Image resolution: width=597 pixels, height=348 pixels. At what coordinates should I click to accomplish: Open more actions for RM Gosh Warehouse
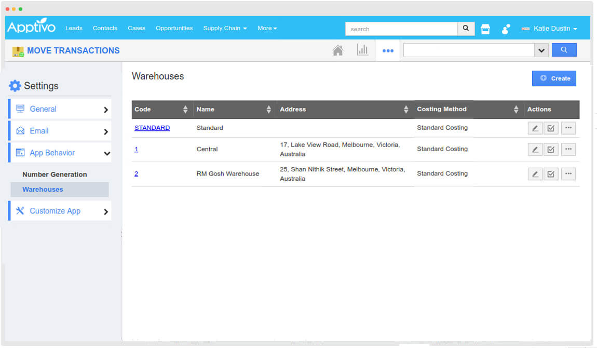click(x=568, y=173)
